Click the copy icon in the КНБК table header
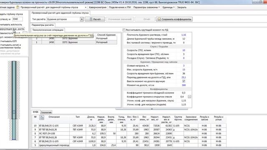Screen dimensions: 267x150 point(42,117)
